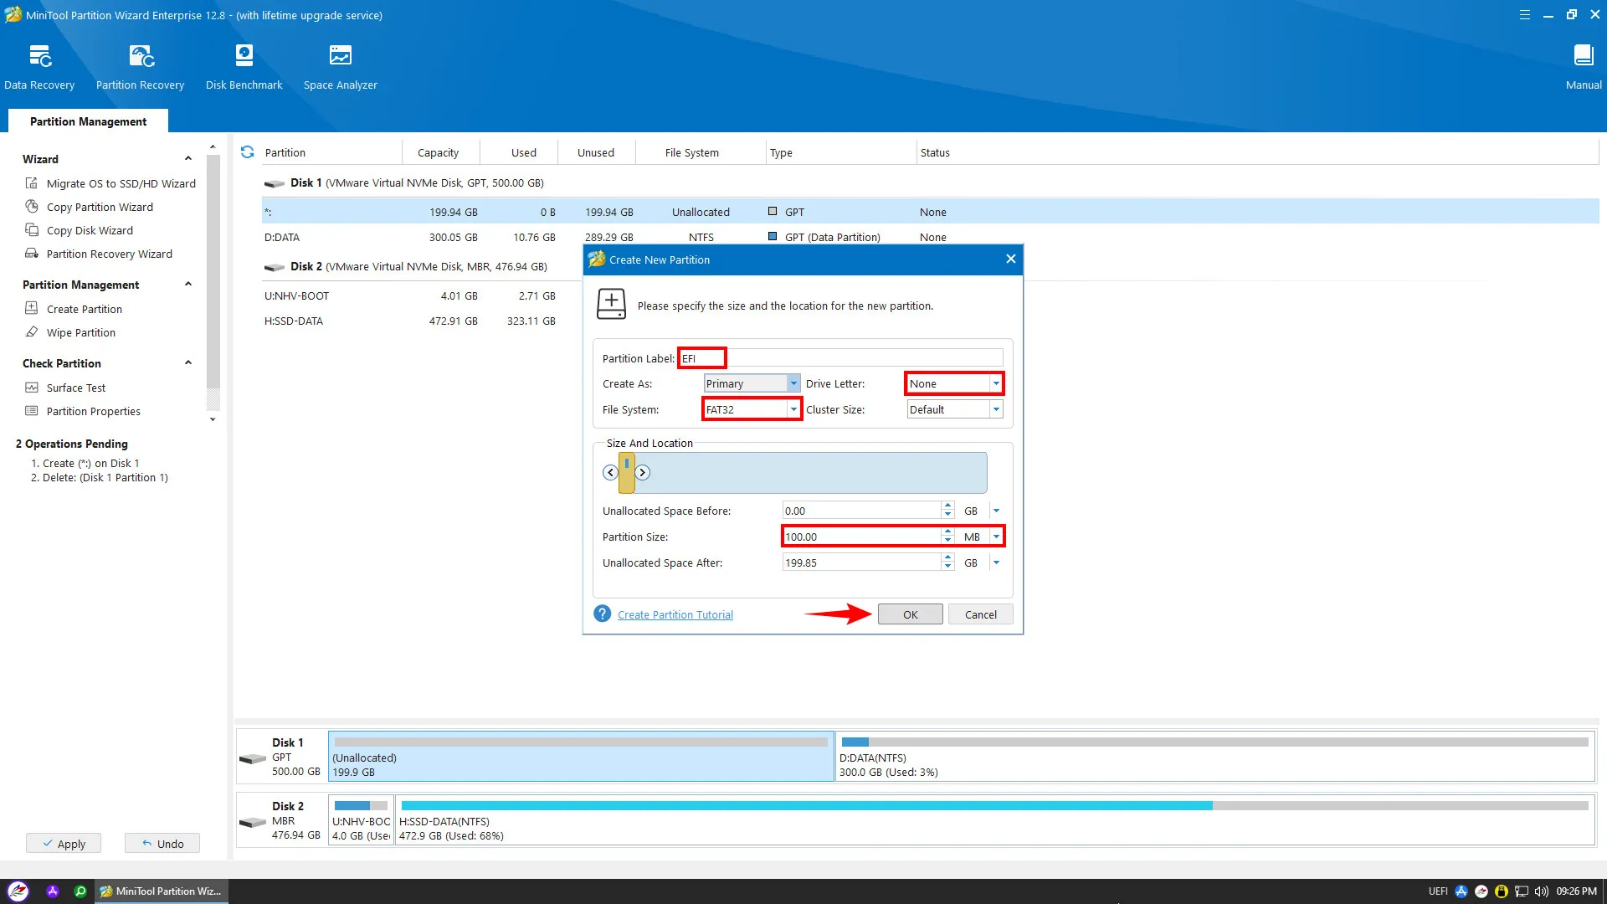
Task: Open the Create Partition Tutorial link
Action: pyautogui.click(x=675, y=614)
